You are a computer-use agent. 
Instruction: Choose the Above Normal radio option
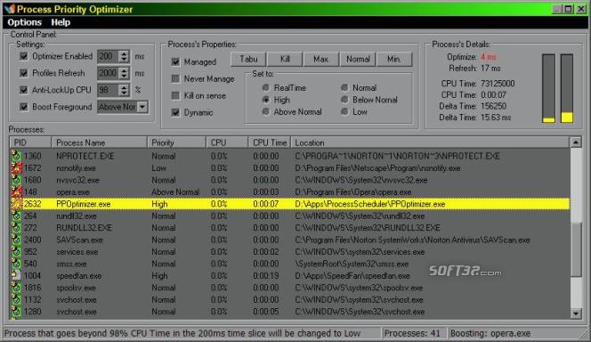[x=266, y=112]
